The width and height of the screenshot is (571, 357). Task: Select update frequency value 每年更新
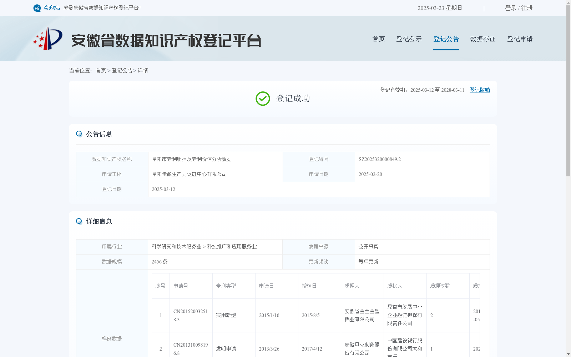[x=368, y=262]
